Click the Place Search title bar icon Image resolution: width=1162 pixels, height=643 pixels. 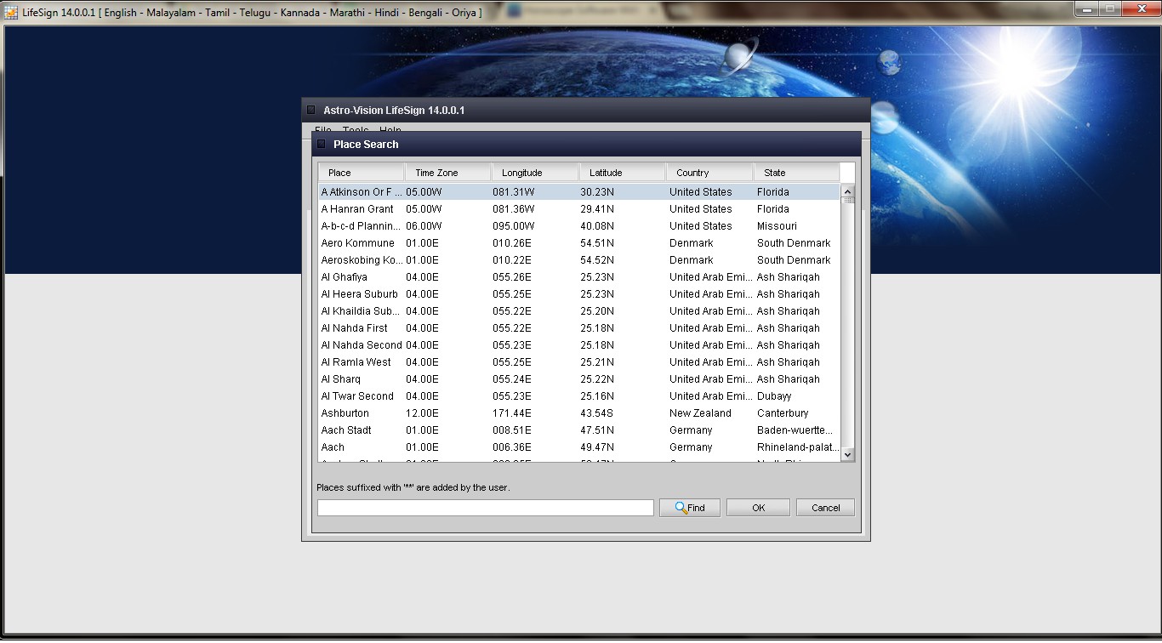[322, 145]
